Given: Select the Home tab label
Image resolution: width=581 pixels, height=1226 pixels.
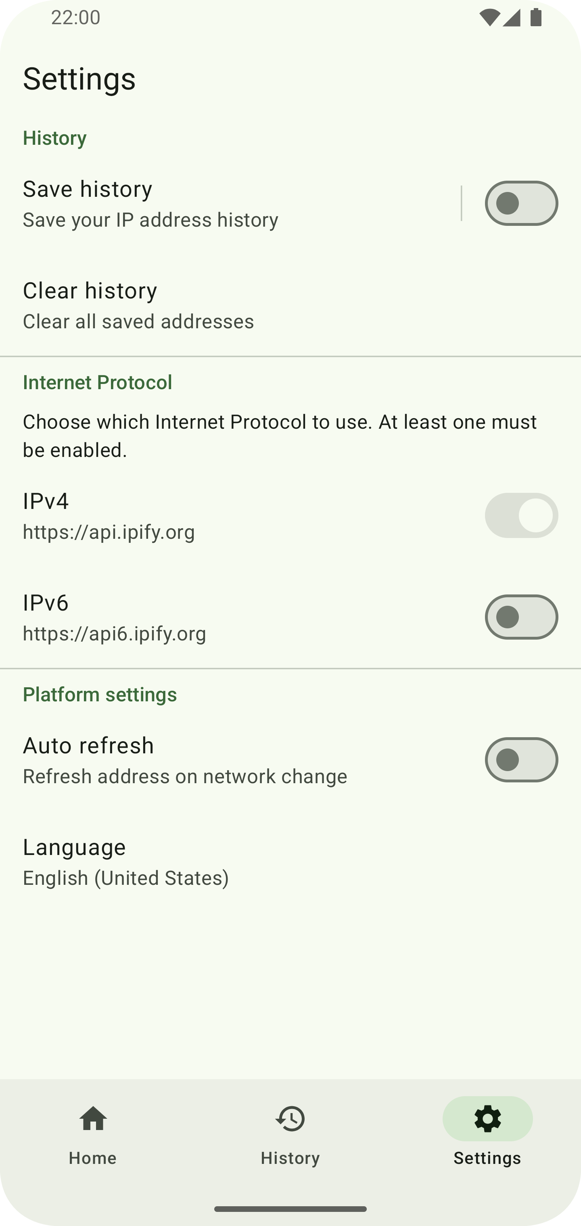Looking at the screenshot, I should (x=93, y=1158).
